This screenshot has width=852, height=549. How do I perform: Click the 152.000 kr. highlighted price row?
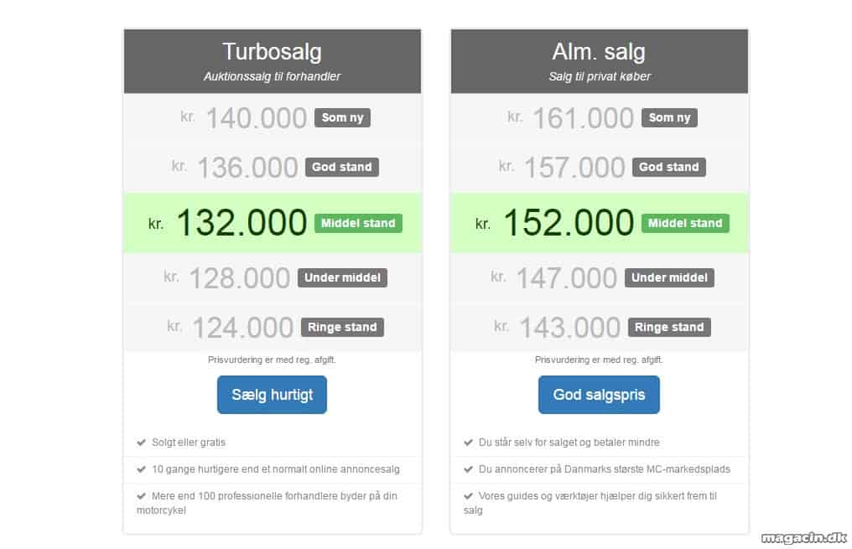[x=600, y=223]
